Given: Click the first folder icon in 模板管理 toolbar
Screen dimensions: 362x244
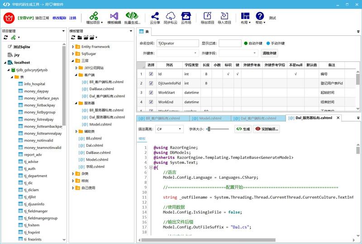Looking at the screenshot, I should click(x=80, y=38).
